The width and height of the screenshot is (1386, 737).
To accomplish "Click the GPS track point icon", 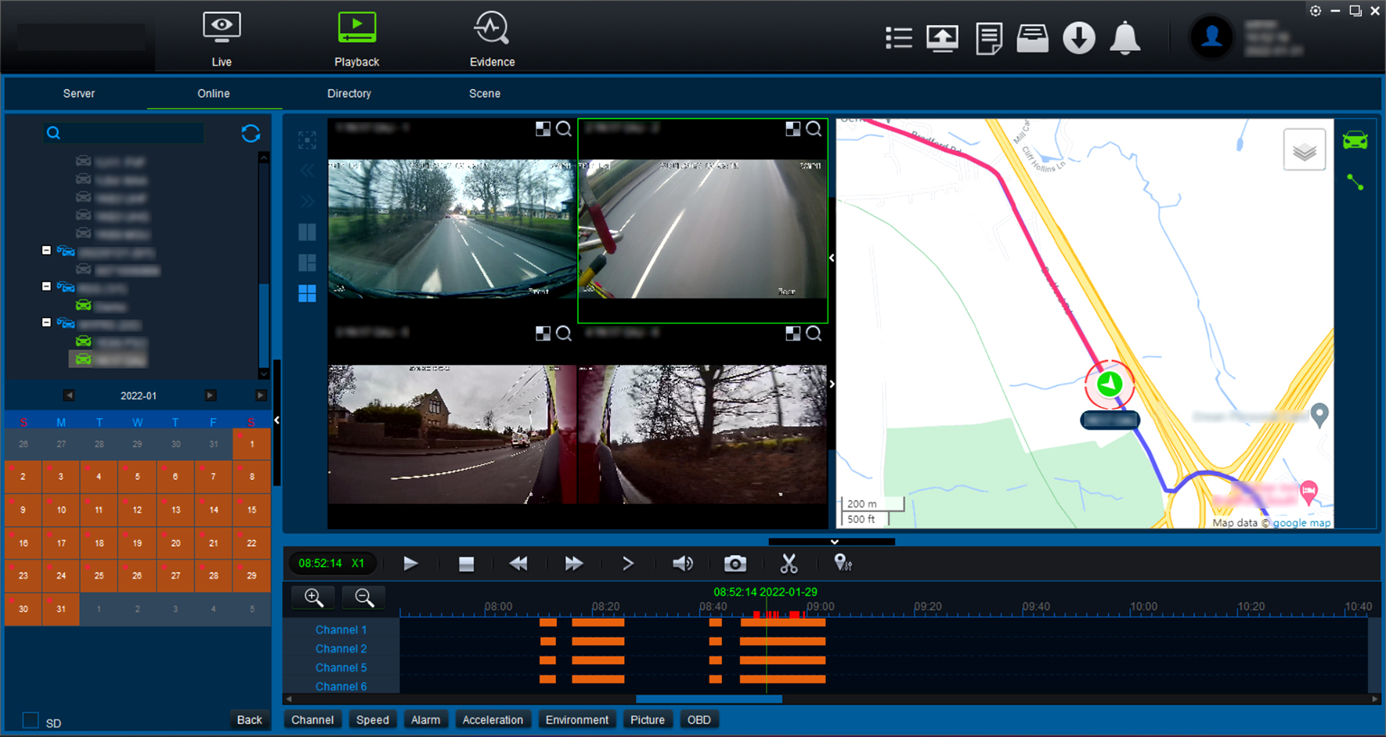I will [x=842, y=563].
